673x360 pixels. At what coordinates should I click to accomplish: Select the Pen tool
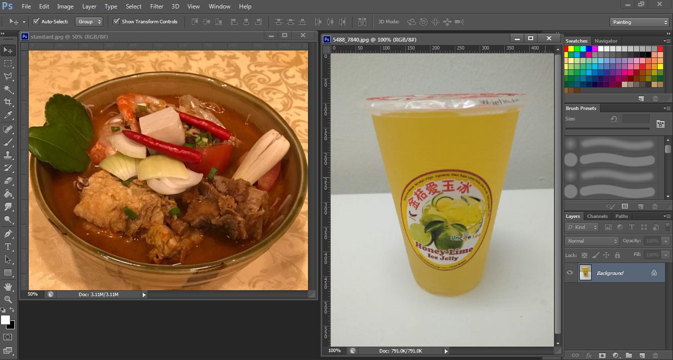pyautogui.click(x=8, y=234)
